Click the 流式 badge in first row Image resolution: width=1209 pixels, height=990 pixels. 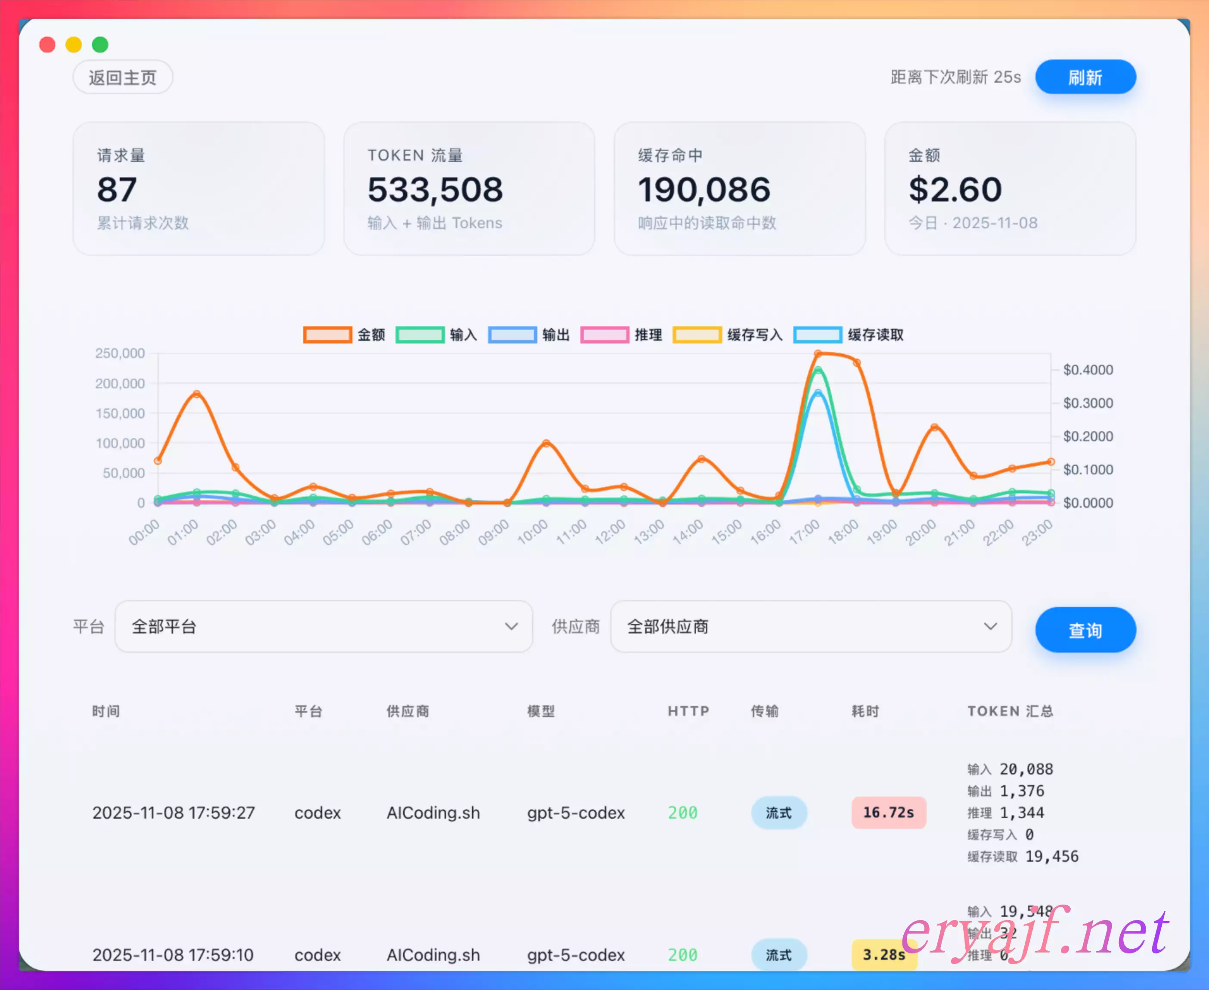coord(778,813)
